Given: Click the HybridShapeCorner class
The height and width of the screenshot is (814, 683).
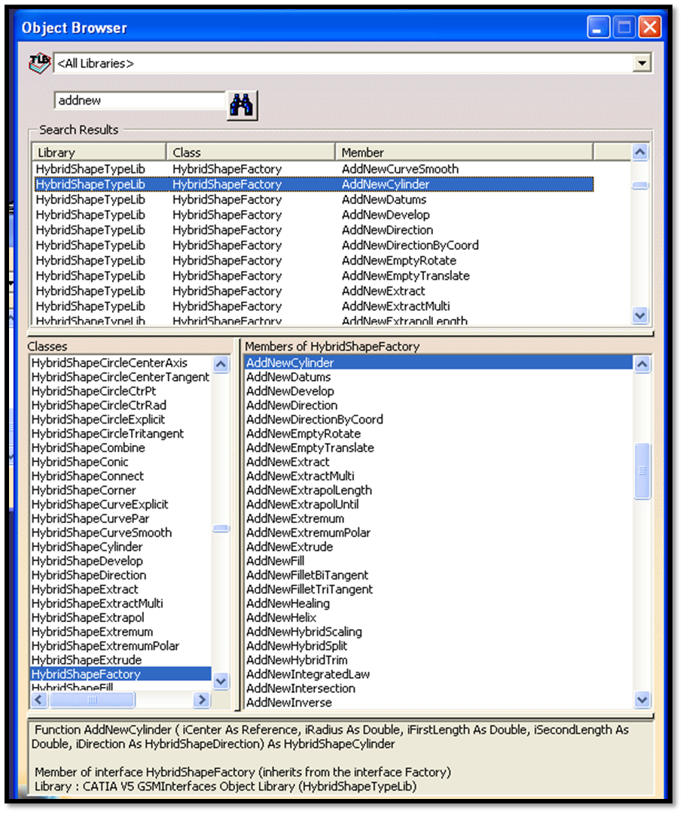Looking at the screenshot, I should 120,490.
